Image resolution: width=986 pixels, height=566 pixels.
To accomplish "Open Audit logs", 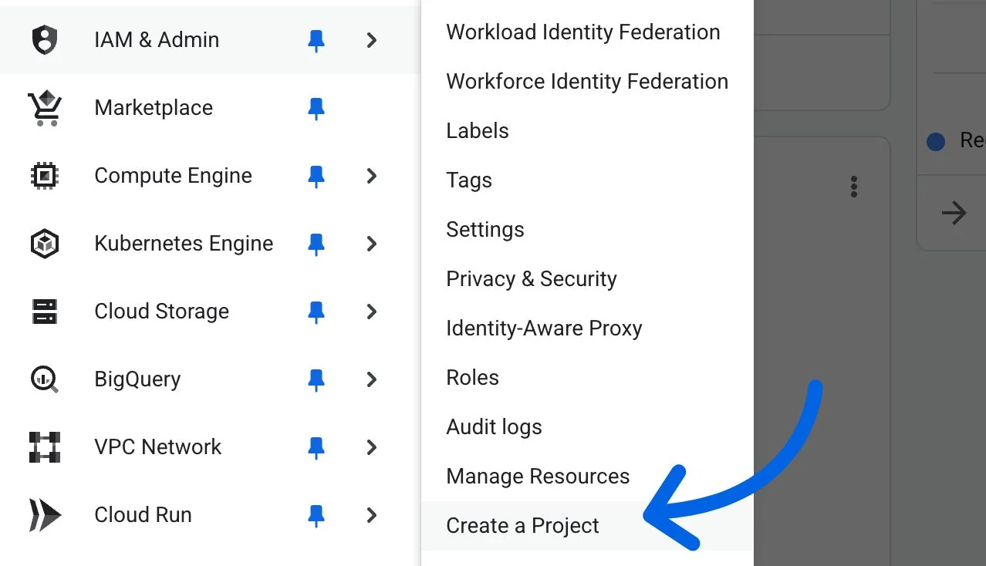I will point(495,427).
